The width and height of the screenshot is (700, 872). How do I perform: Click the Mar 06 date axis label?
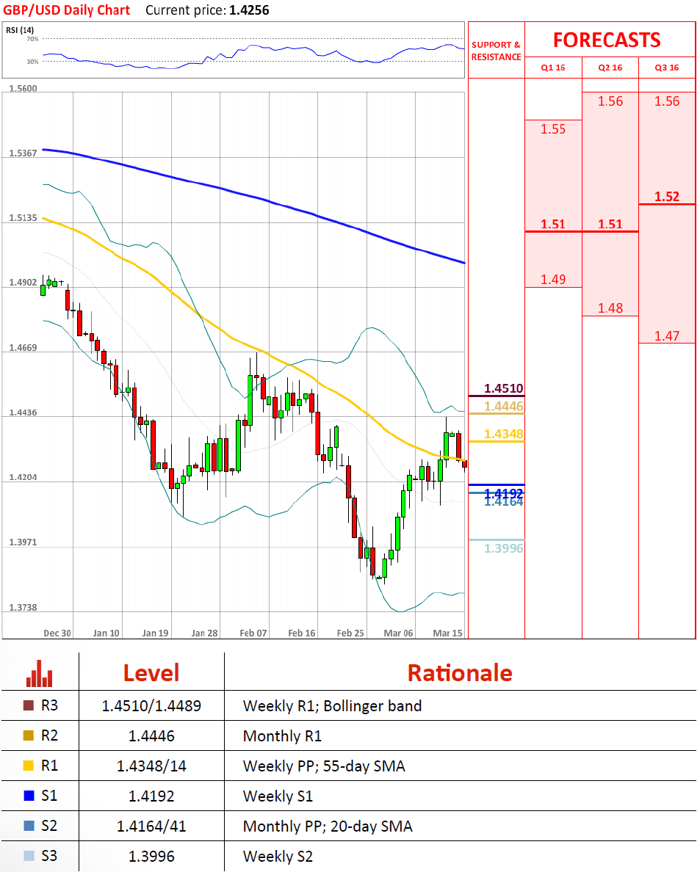(398, 633)
